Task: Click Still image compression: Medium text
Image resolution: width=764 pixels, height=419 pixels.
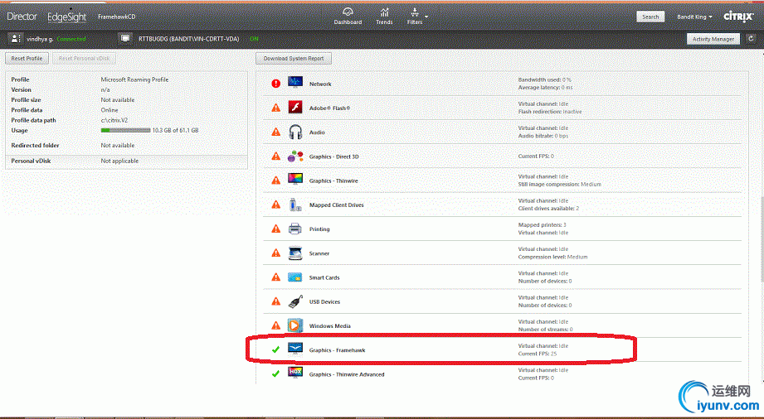Action: point(560,185)
